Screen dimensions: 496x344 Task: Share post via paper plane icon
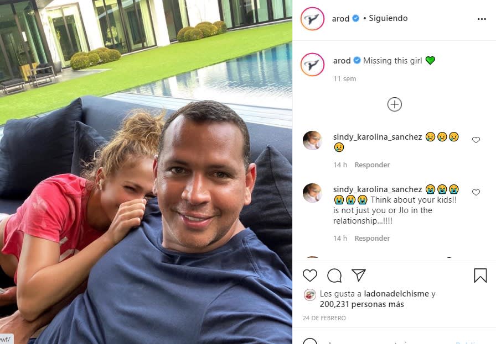tap(359, 275)
